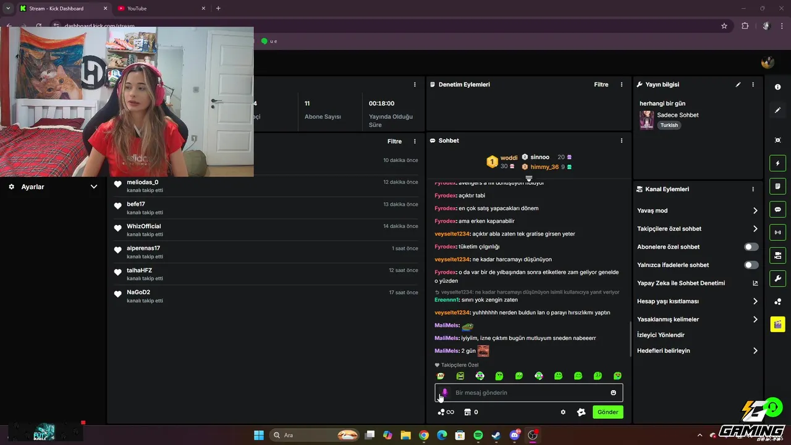Toggle the wrench widget icon in right sidebar
The width and height of the screenshot is (791, 445).
click(x=777, y=278)
